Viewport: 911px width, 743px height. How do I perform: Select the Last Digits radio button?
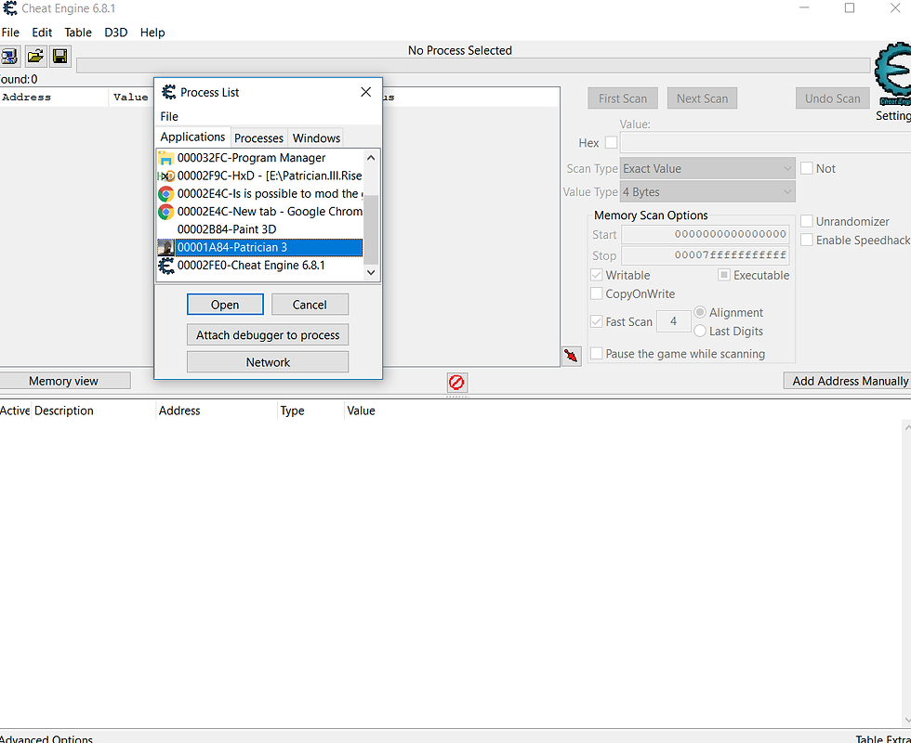(699, 331)
